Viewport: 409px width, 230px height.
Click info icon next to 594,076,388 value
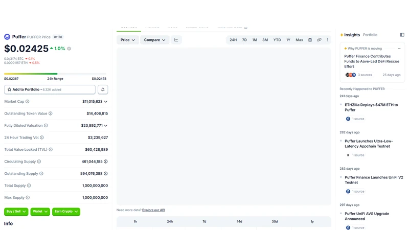(x=106, y=173)
